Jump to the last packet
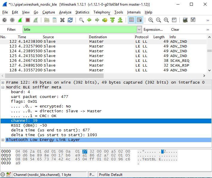This screenshot has width=212, height=178. (120, 20)
